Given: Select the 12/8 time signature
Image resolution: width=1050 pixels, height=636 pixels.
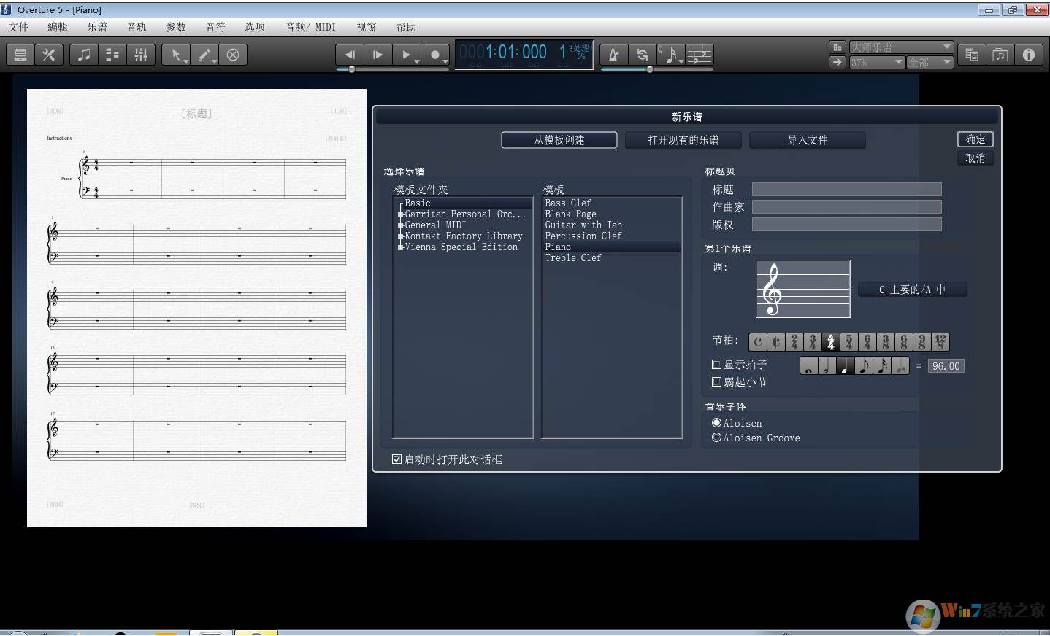Looking at the screenshot, I should tap(940, 341).
